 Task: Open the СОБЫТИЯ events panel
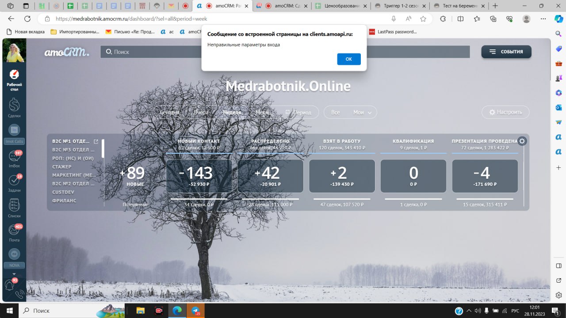[x=506, y=52]
